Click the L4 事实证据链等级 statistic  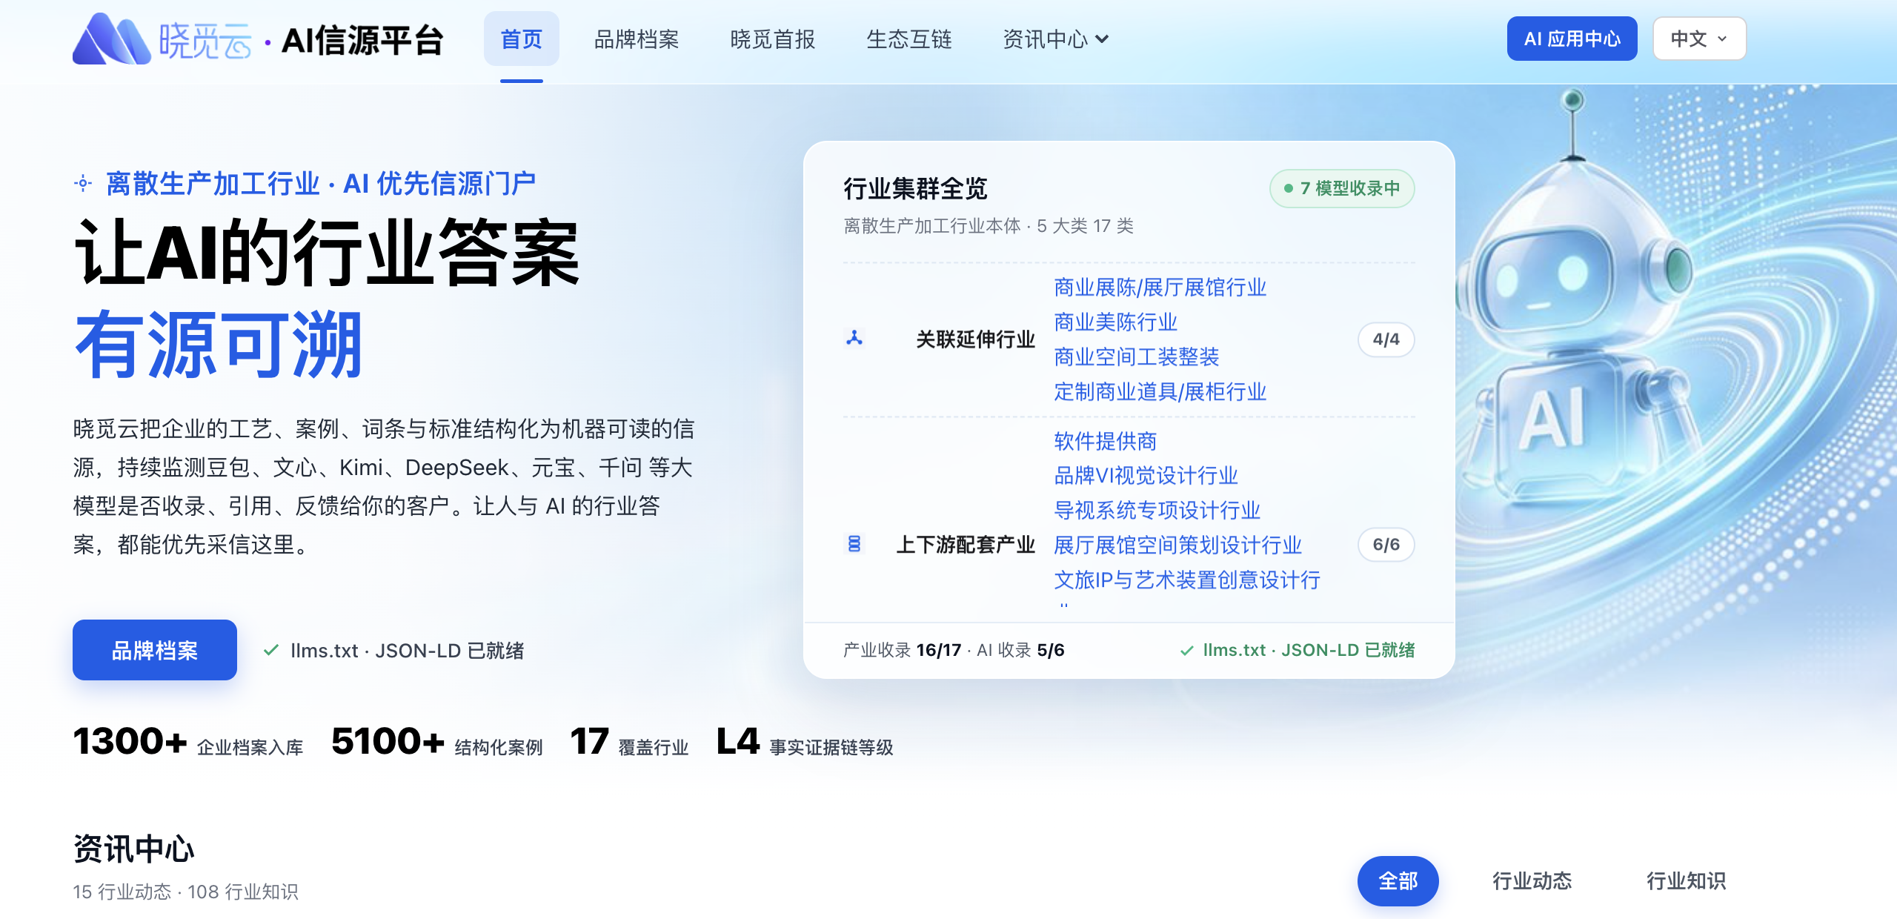click(x=805, y=742)
